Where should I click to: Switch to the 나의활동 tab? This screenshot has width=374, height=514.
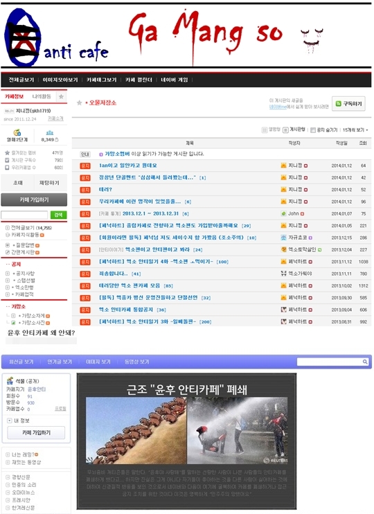[42, 96]
